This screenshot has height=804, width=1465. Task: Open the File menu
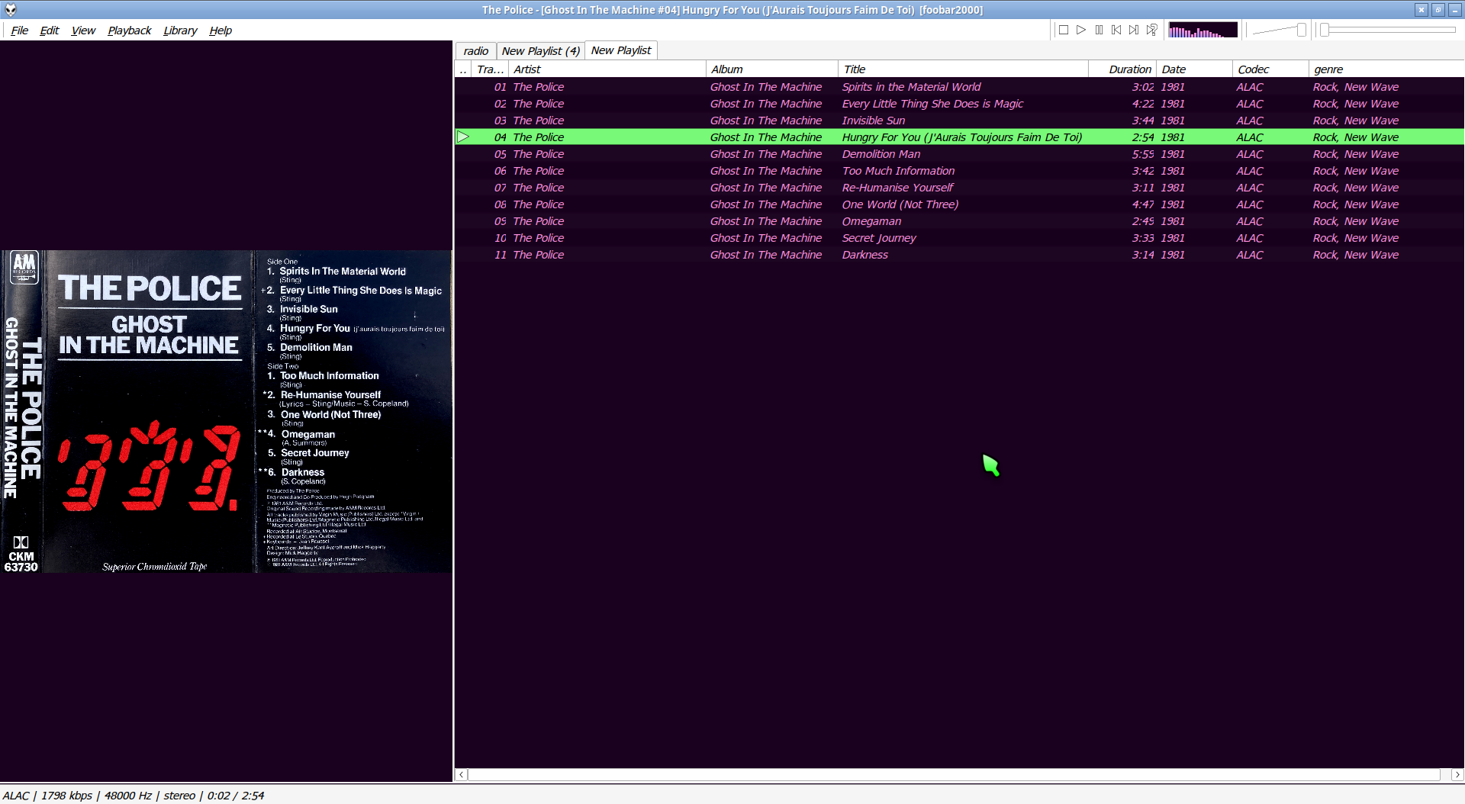coord(19,31)
